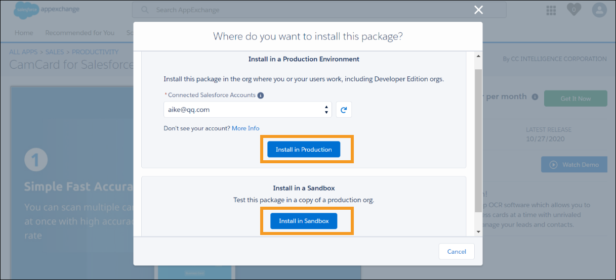This screenshot has height=280, width=616.
Task: Open the PRODUCTIVITY breadcrumb link
Action: pos(95,52)
